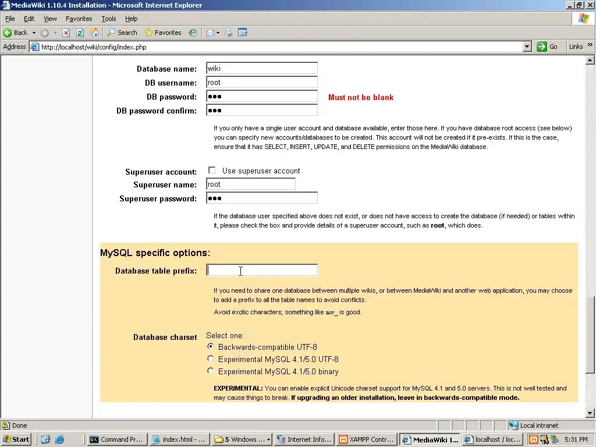Image resolution: width=596 pixels, height=447 pixels.
Task: Click the greyed Forward arrow icon
Action: coord(44,33)
